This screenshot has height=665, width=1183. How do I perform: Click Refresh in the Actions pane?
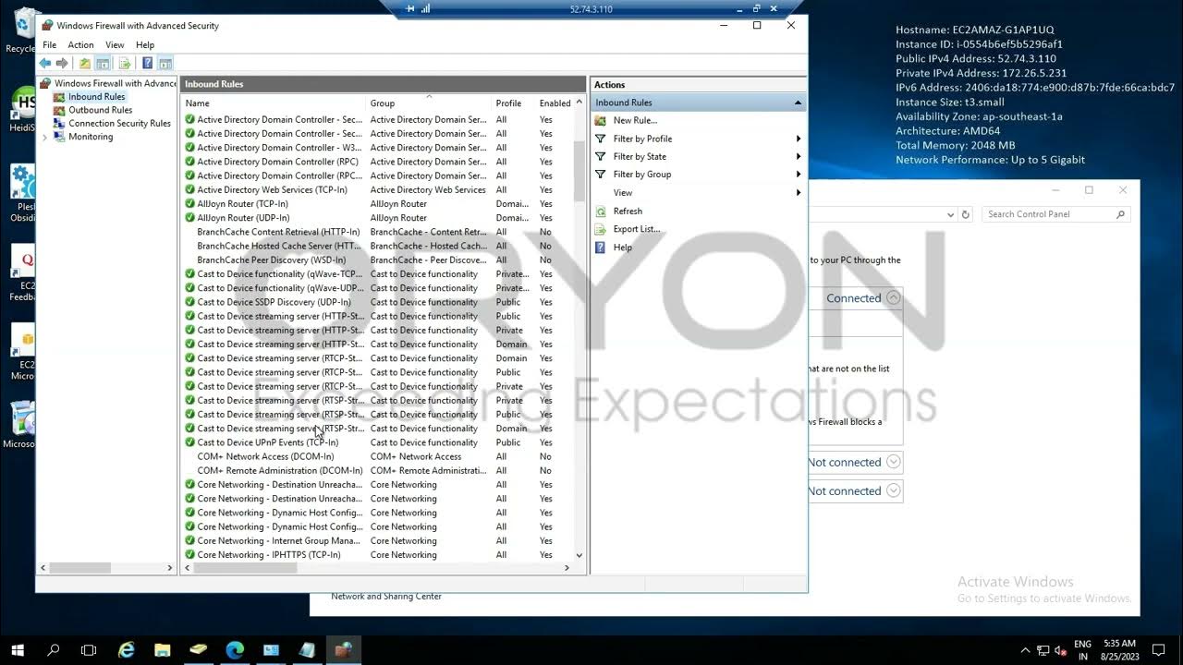pyautogui.click(x=628, y=211)
